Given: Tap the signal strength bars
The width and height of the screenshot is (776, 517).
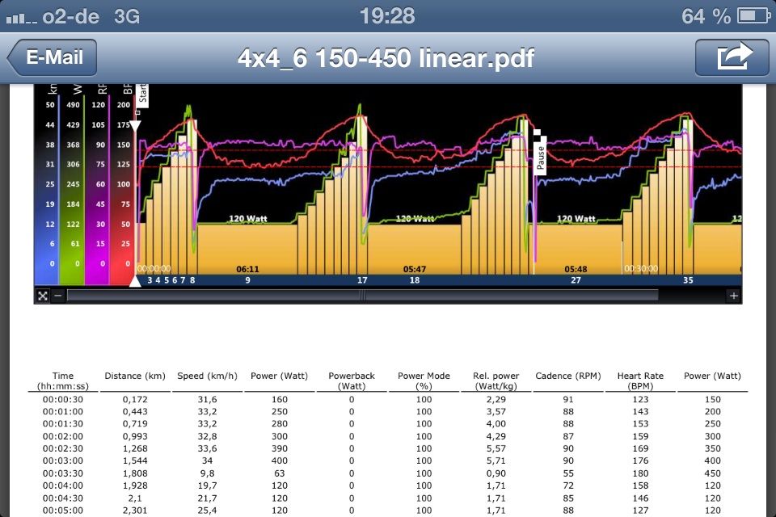Looking at the screenshot, I should [x=21, y=19].
